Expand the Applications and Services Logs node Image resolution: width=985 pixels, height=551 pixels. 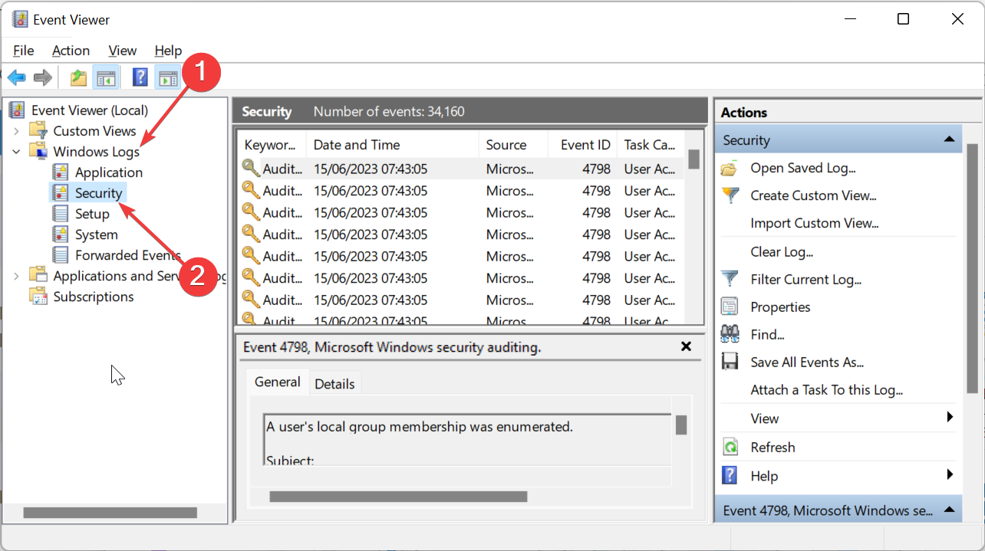16,276
